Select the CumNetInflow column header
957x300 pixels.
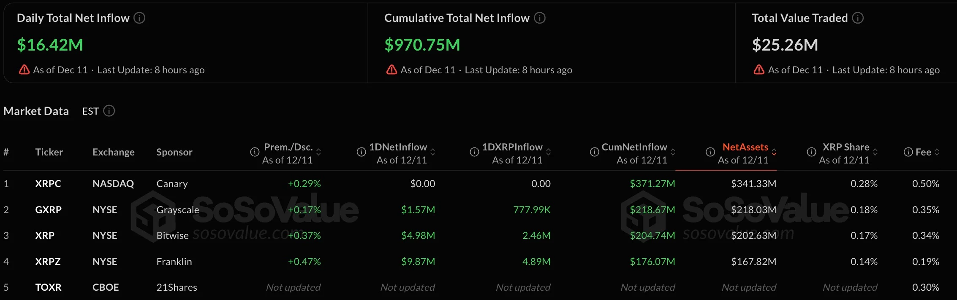(x=634, y=147)
